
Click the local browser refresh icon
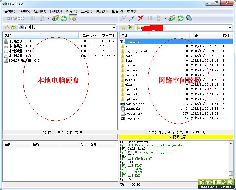click(64, 19)
